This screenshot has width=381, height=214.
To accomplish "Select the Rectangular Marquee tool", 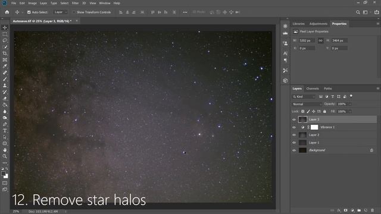I will pyautogui.click(x=5, y=34).
